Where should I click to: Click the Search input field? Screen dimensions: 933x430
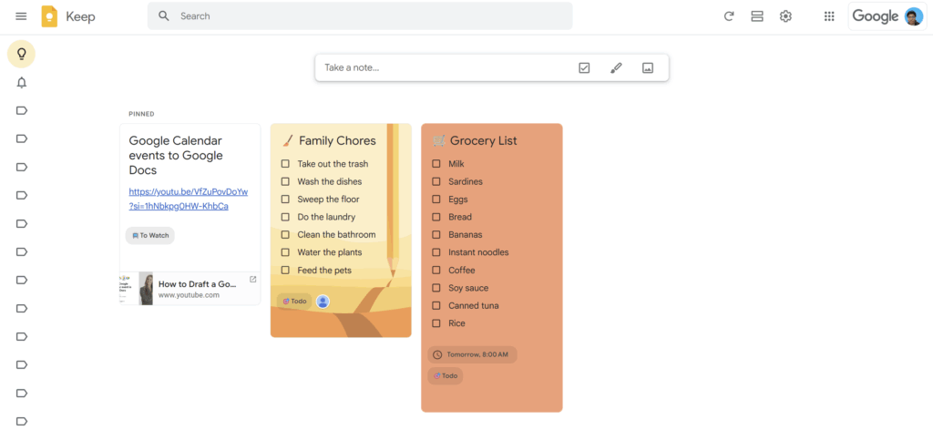364,16
